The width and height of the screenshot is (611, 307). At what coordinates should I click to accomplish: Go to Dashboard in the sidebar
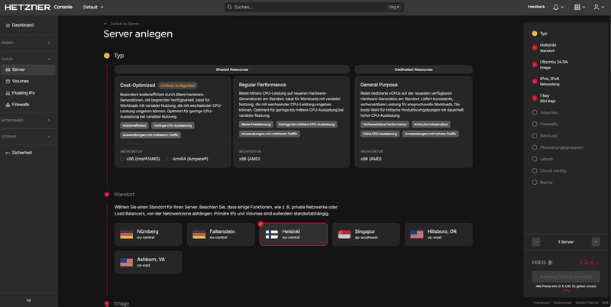pos(22,25)
